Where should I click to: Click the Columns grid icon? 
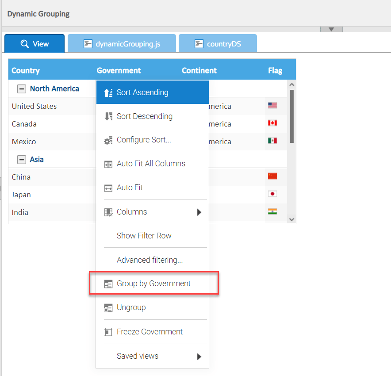(x=108, y=211)
